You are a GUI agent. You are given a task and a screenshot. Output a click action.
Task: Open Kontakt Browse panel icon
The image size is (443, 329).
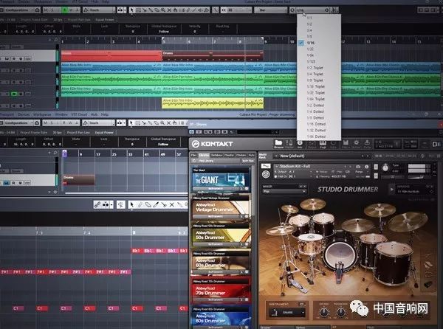(278, 144)
